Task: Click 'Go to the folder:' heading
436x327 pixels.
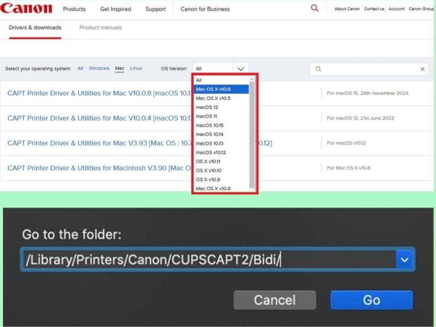Action: pyautogui.click(x=72, y=234)
